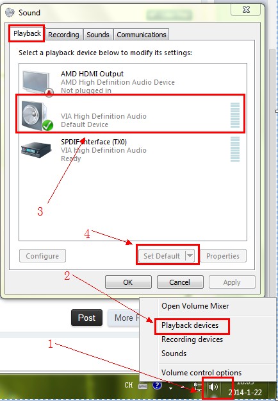Click the taskbar date and clock
This screenshot has width=278, height=401.
click(245, 389)
